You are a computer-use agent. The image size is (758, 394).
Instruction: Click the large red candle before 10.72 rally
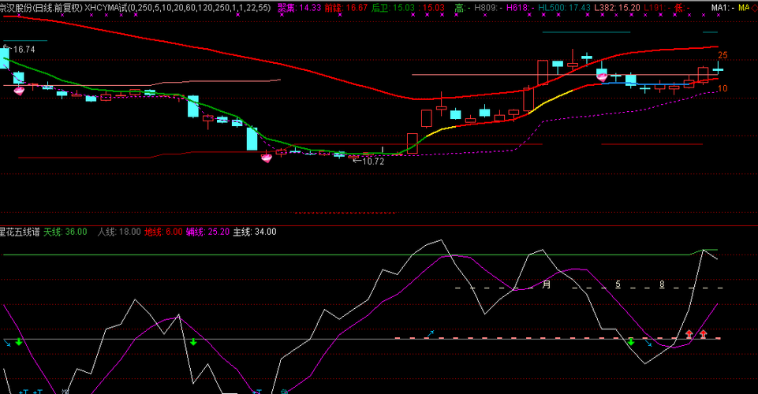coord(412,143)
